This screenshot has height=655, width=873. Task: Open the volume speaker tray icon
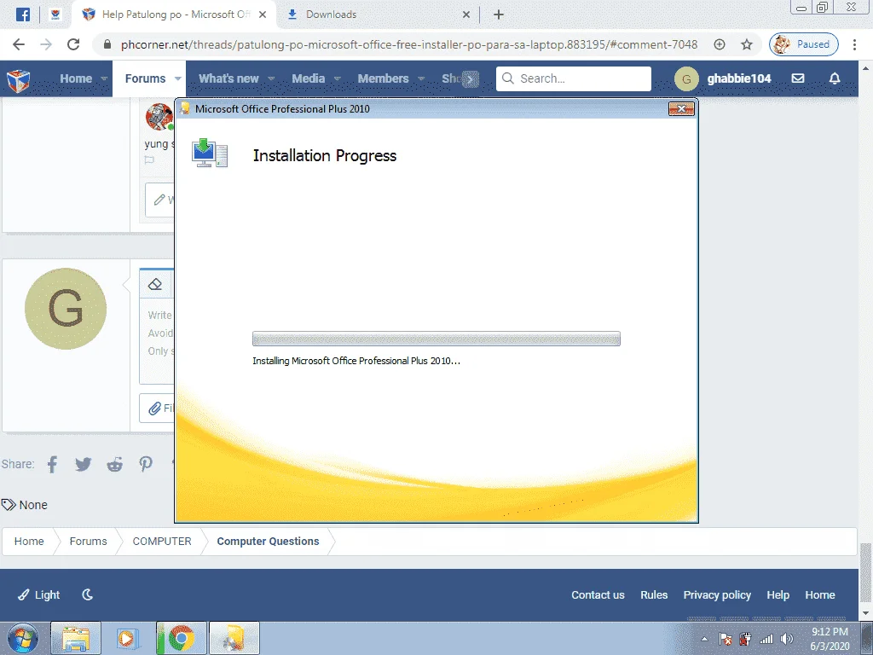[787, 640]
